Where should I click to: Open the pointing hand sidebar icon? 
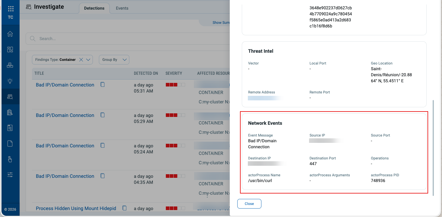(10, 159)
